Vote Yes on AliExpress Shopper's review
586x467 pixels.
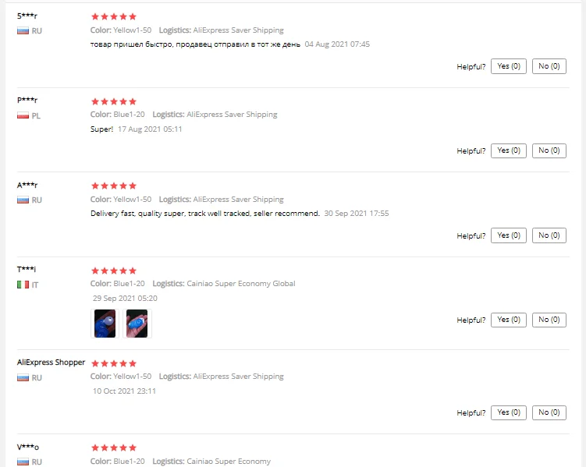click(x=509, y=413)
